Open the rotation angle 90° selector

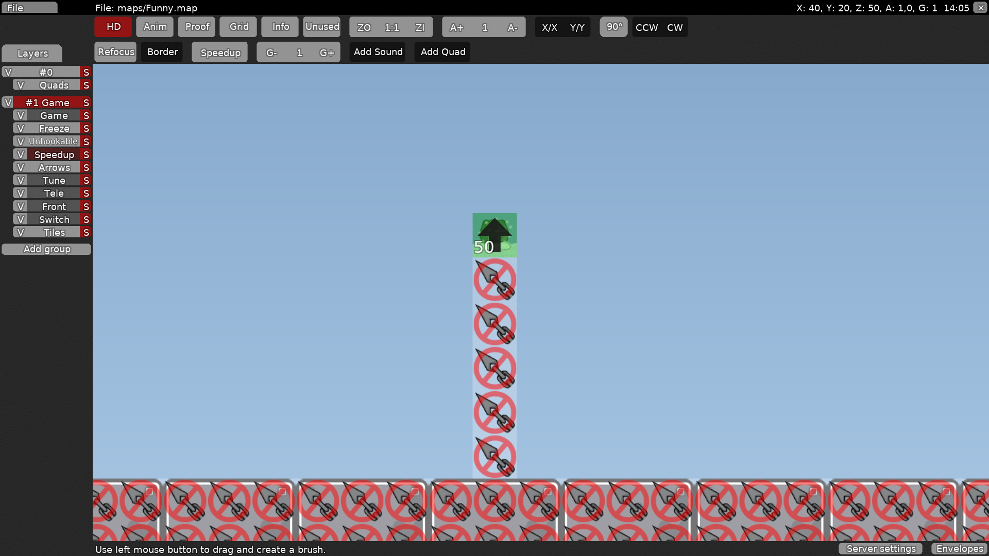point(613,27)
